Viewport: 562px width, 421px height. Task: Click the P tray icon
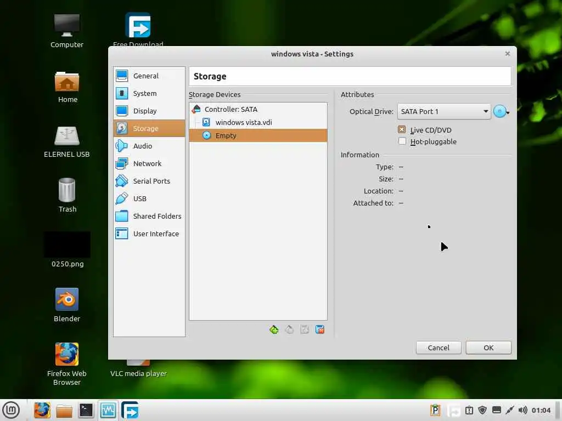point(435,410)
